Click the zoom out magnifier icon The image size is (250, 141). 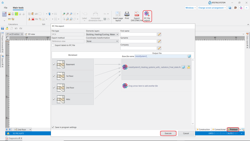click(67, 14)
